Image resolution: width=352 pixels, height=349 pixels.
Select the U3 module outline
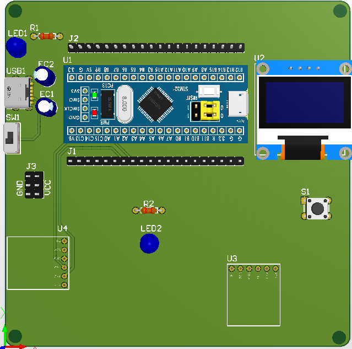point(253,294)
